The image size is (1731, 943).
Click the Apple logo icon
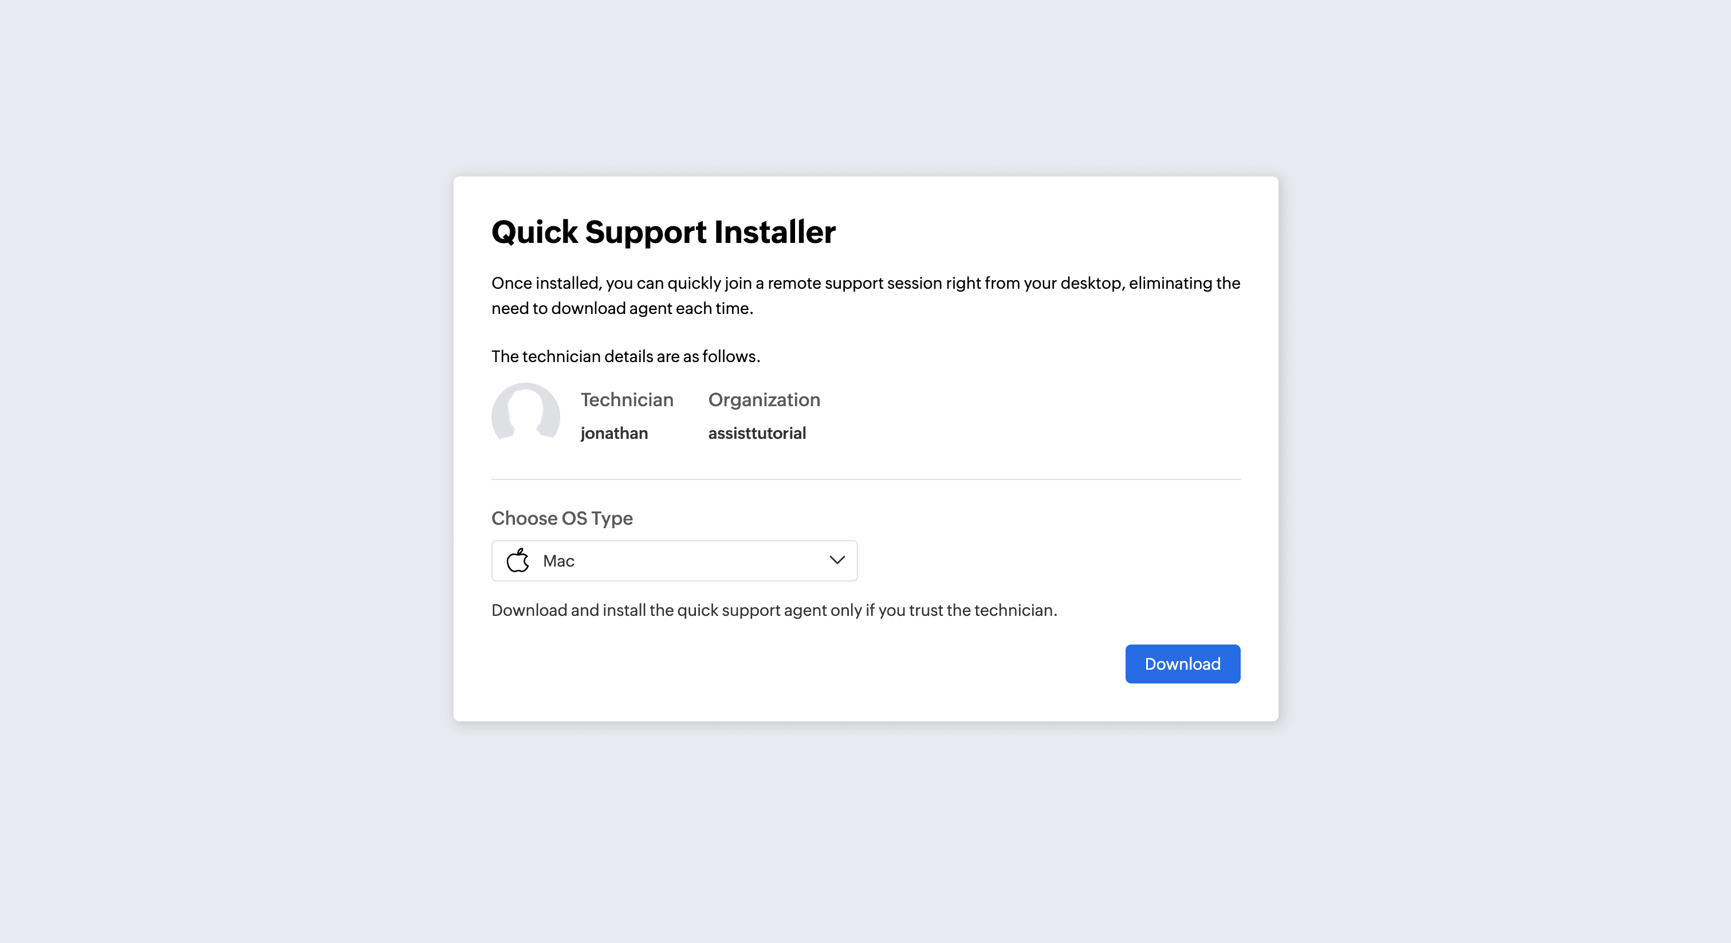pyautogui.click(x=517, y=560)
